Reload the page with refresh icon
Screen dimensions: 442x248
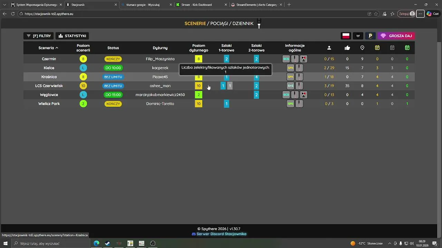point(13,14)
